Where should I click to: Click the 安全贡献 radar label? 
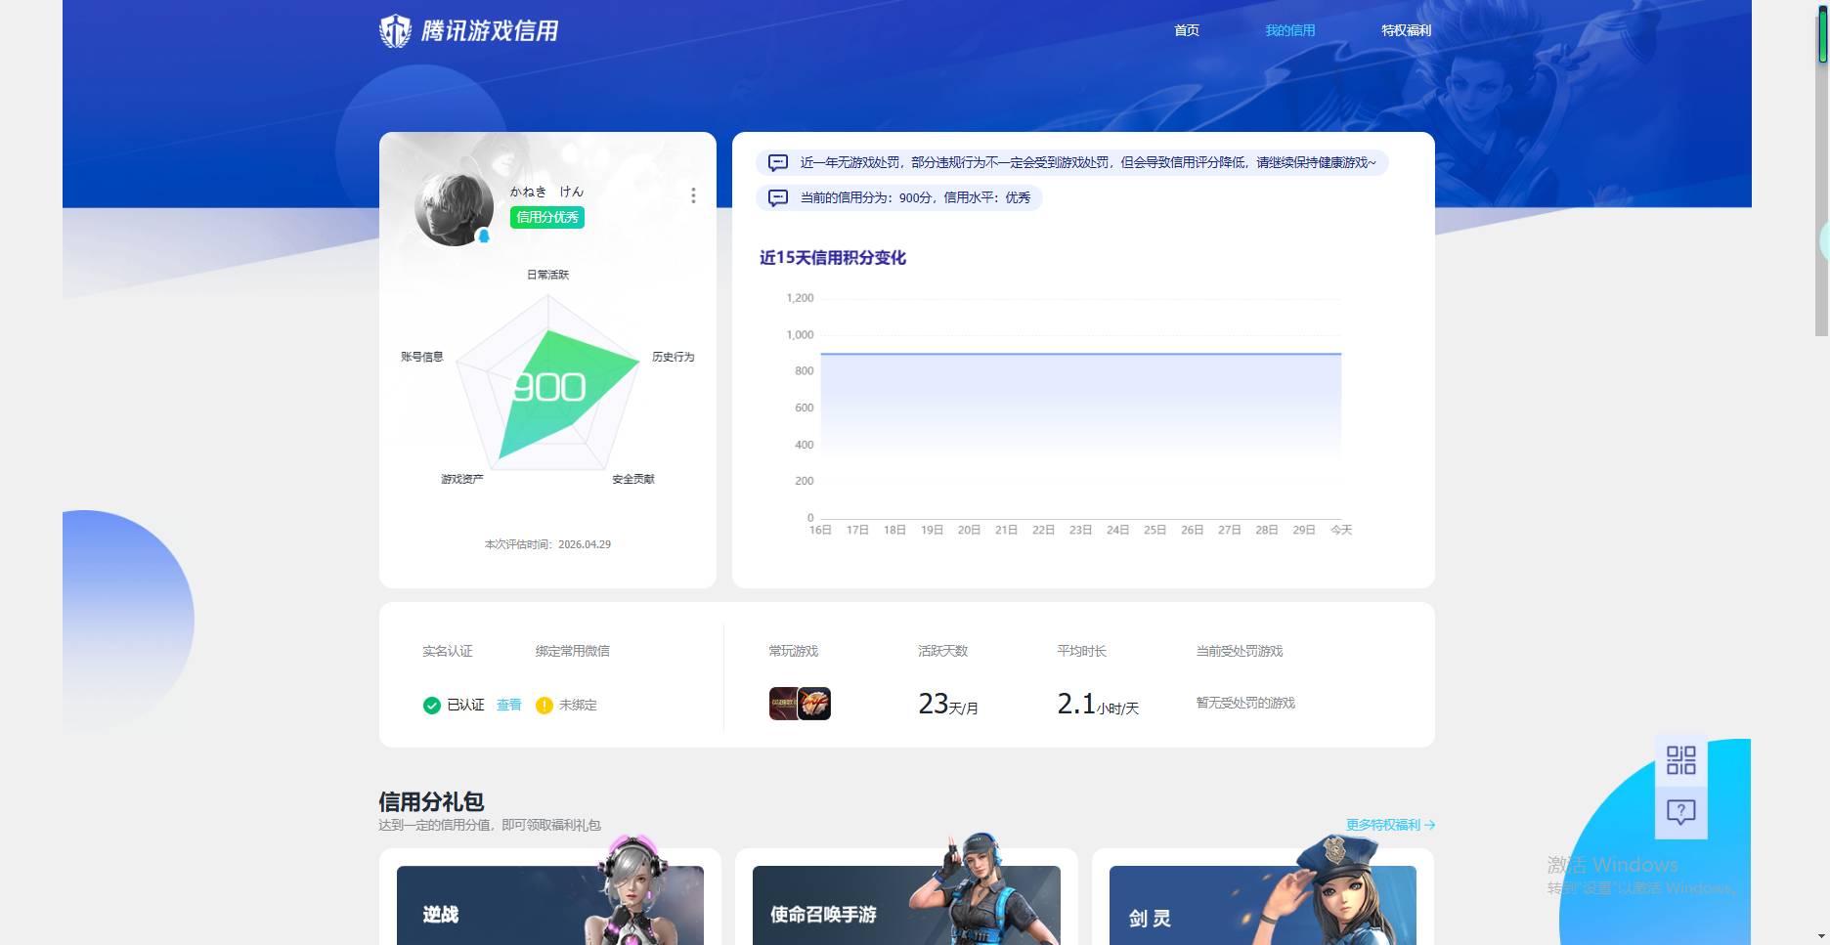tap(633, 479)
